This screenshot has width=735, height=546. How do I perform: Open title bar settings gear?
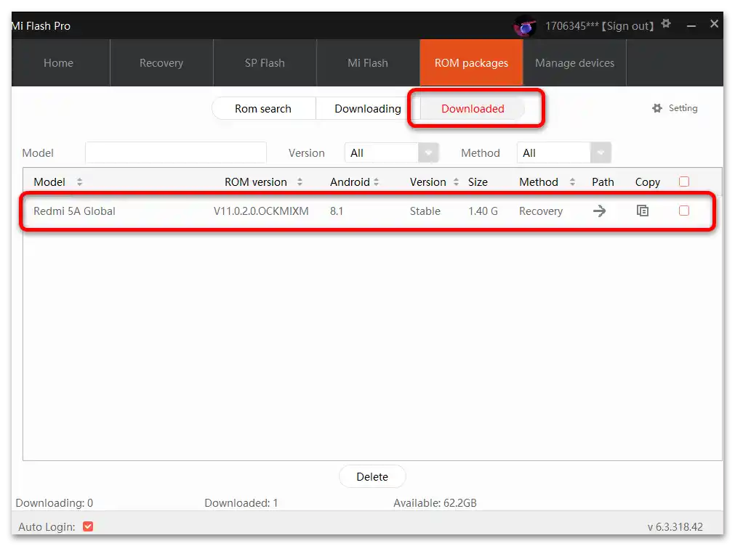point(666,23)
